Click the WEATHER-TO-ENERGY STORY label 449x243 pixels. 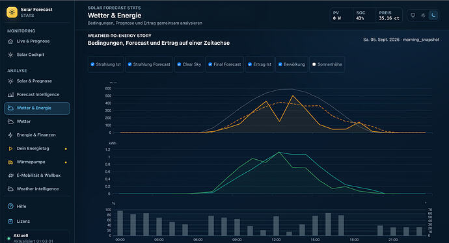pyautogui.click(x=120, y=36)
